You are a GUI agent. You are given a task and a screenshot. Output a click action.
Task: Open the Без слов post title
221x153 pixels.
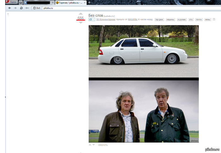[x=96, y=15]
